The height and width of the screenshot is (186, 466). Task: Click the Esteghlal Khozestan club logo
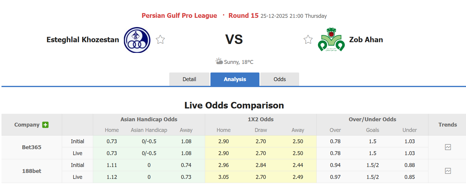tap(137, 40)
